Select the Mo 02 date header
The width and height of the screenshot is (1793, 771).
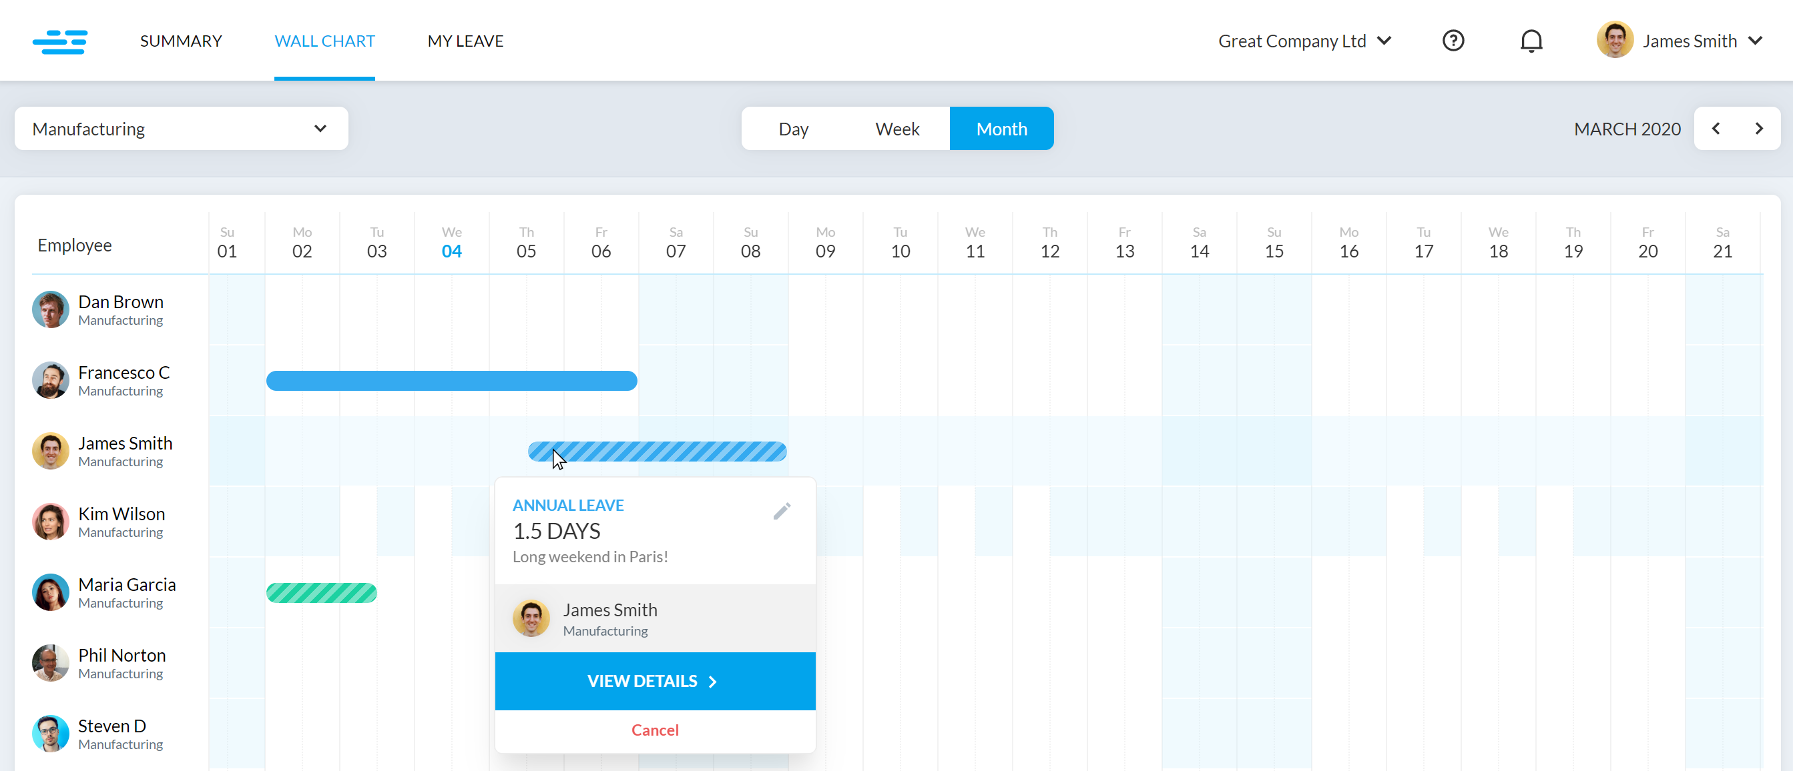point(302,243)
